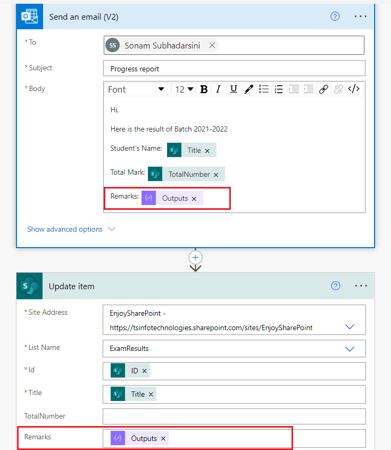Select the Title token in the email body
Screen dimensions: 391x450
pyautogui.click(x=191, y=150)
